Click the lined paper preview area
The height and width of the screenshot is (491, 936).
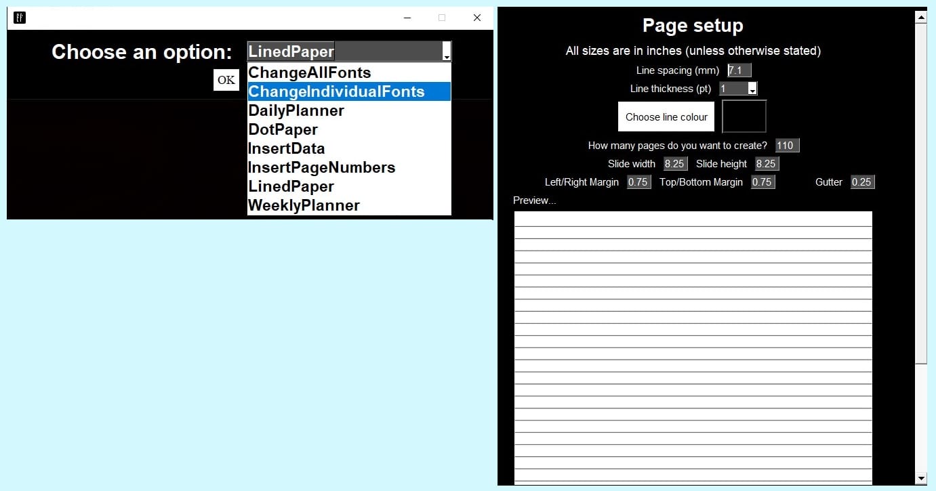pos(693,348)
